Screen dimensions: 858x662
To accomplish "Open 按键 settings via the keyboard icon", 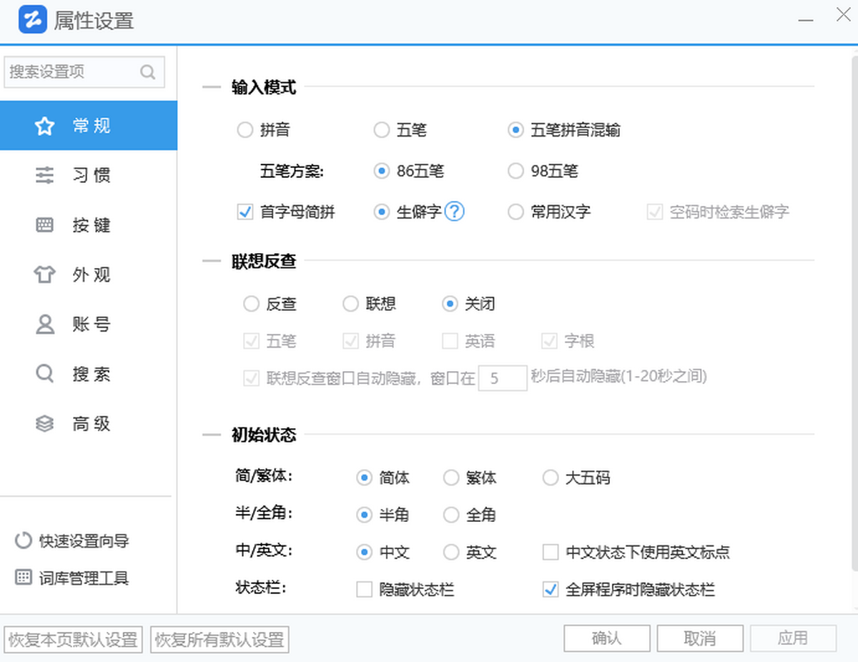I will click(x=44, y=224).
